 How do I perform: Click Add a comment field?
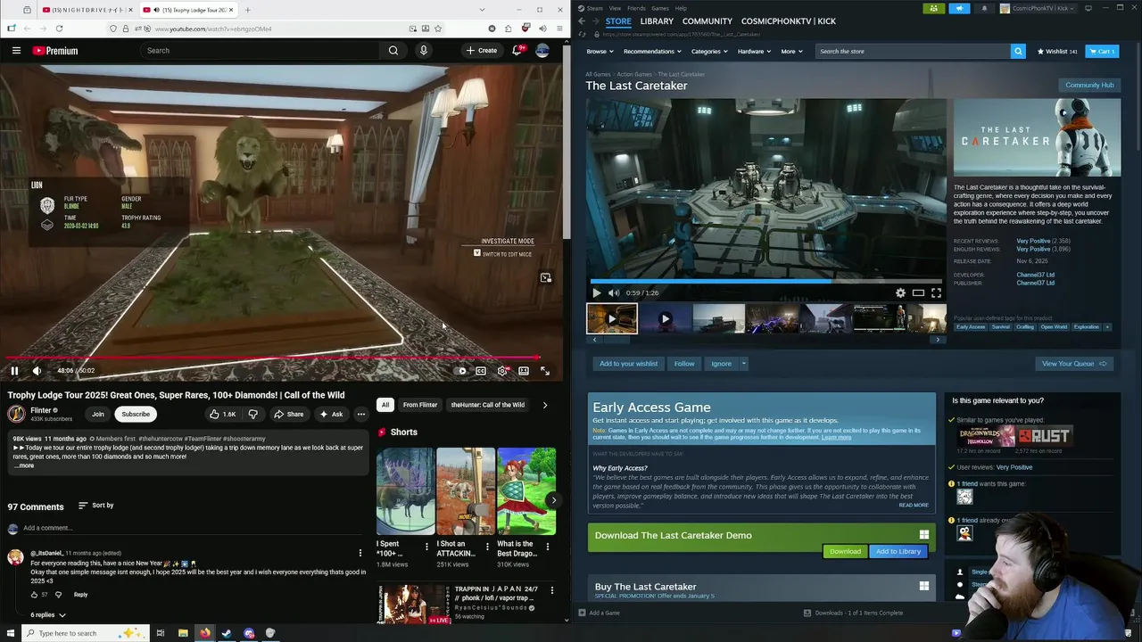coord(192,528)
